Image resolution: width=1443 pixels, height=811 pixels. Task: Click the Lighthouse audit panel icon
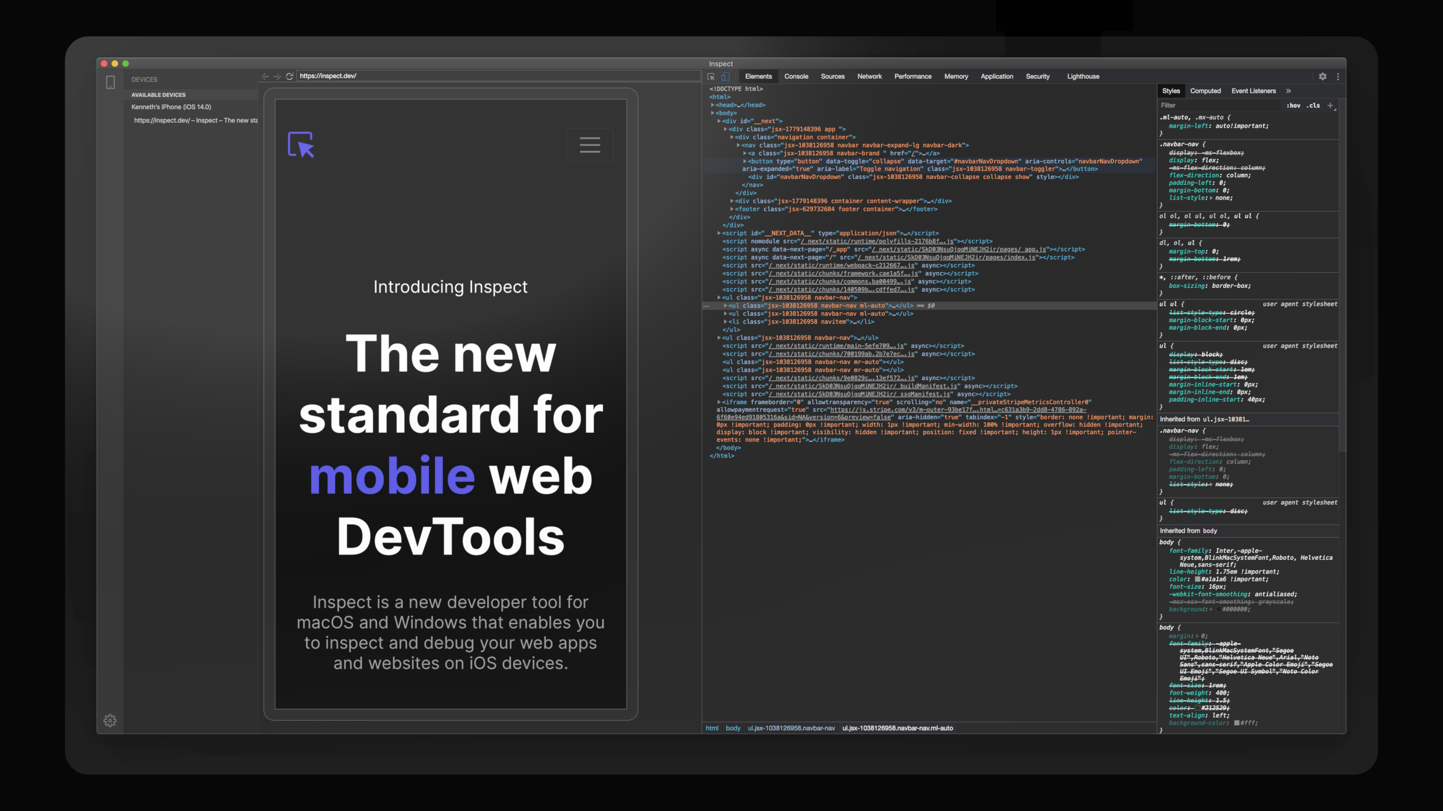(1083, 76)
